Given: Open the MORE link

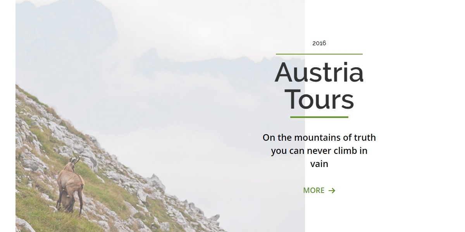Looking at the screenshot, I should click(319, 190).
